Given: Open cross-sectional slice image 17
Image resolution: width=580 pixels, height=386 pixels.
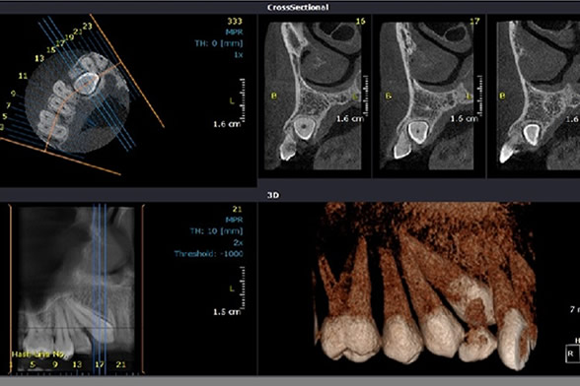Looking at the screenshot, I should tap(426, 96).
